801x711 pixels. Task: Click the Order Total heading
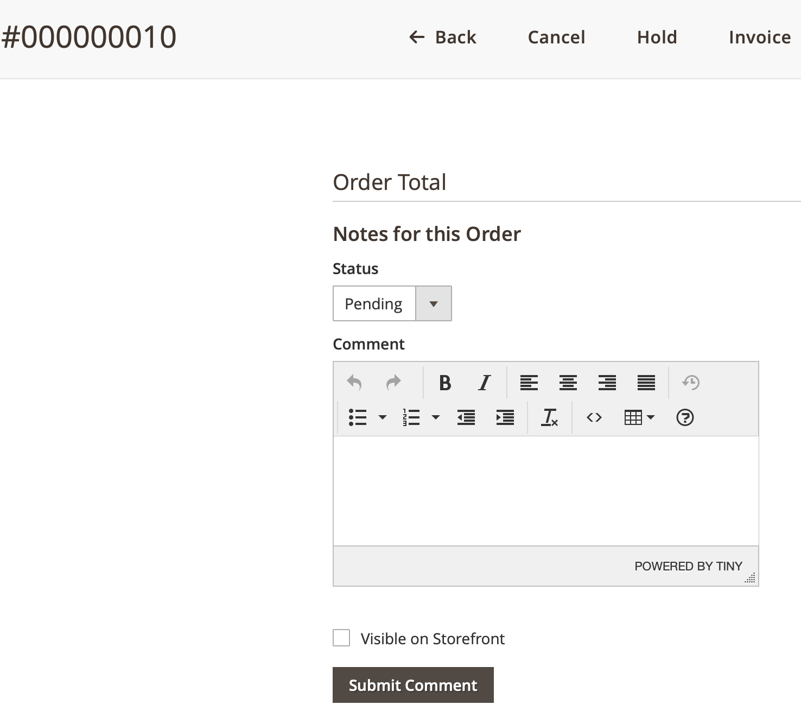(390, 182)
